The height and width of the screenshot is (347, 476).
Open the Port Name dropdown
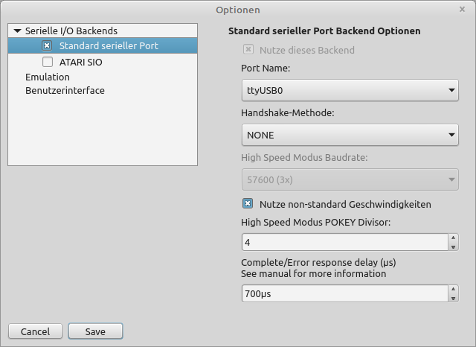350,92
